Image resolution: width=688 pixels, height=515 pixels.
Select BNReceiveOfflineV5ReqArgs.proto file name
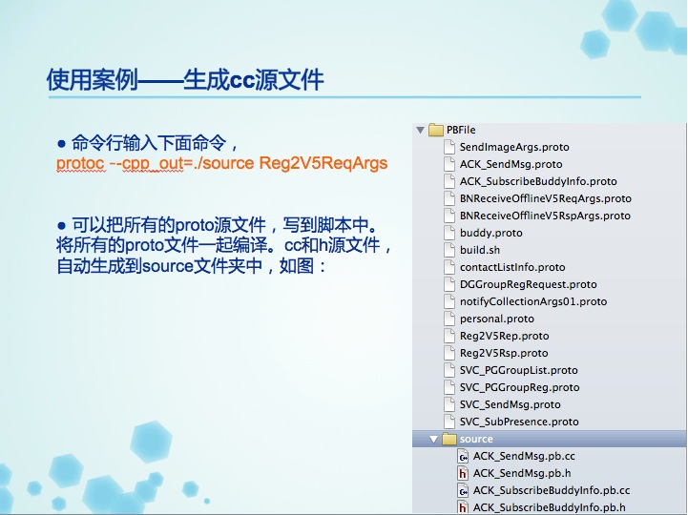tap(546, 198)
